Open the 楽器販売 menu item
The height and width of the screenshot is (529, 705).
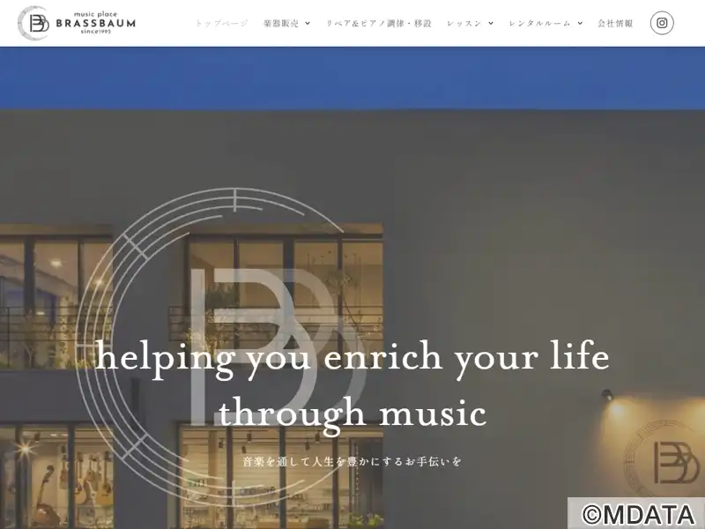point(281,23)
